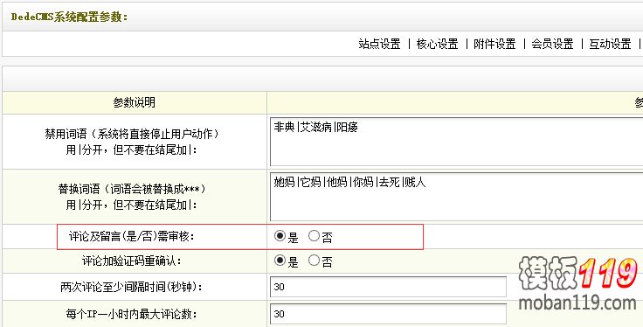Click the DedeCMS系统配置参数 title
This screenshot has height=327, width=643.
(69, 17)
